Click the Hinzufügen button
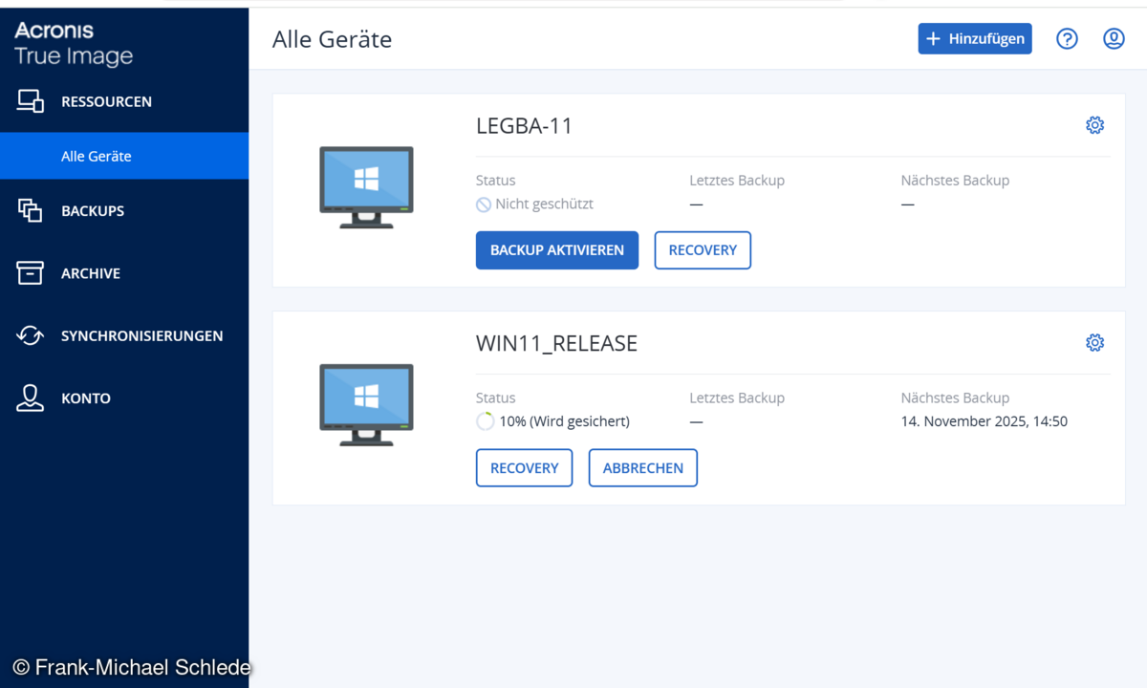Image resolution: width=1147 pixels, height=688 pixels. 975,38
